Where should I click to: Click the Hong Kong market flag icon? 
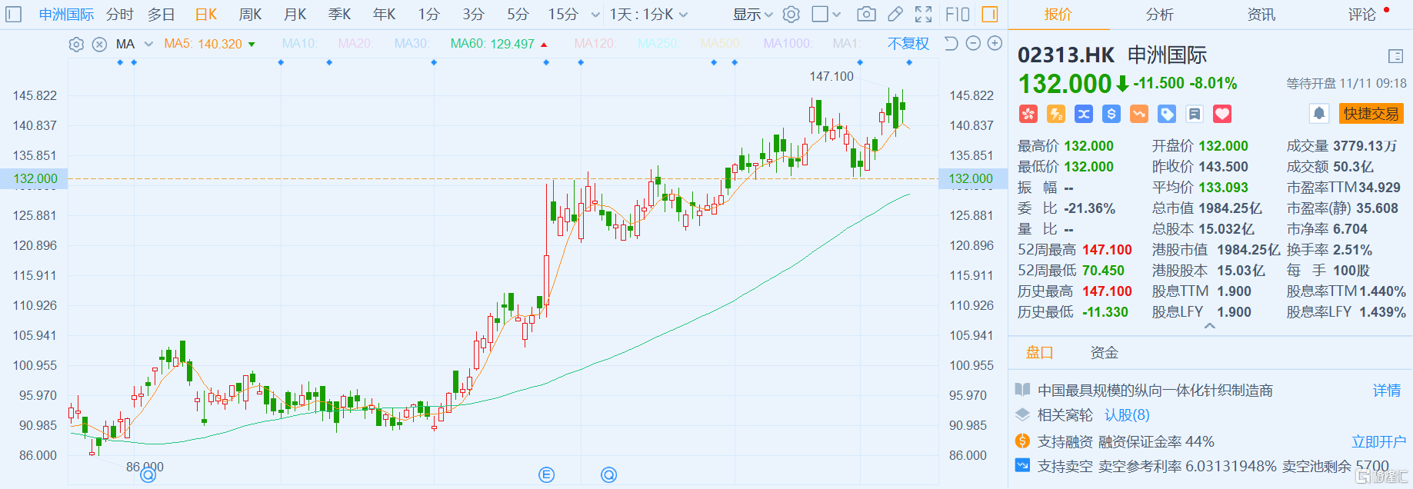(x=1028, y=114)
